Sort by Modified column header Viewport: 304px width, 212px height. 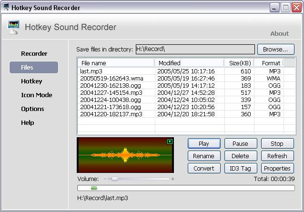tap(189, 63)
